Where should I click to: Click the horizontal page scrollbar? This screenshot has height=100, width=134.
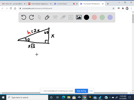[x=65, y=93]
